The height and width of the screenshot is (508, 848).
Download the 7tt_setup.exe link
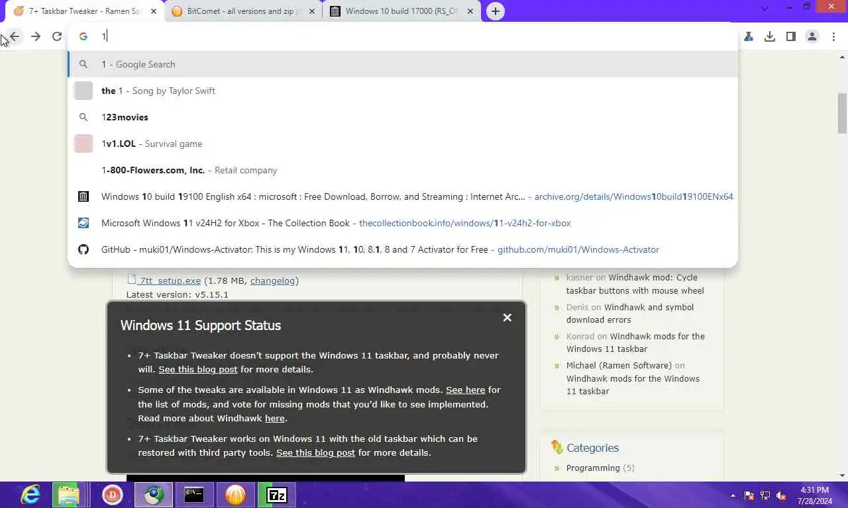point(170,280)
